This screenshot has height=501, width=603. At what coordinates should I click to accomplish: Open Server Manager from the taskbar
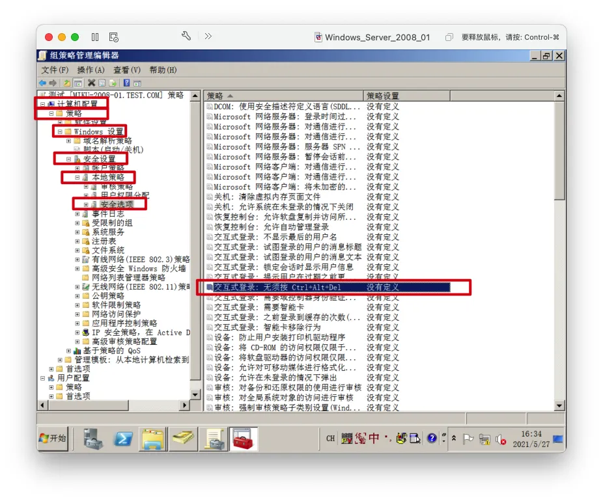93,439
